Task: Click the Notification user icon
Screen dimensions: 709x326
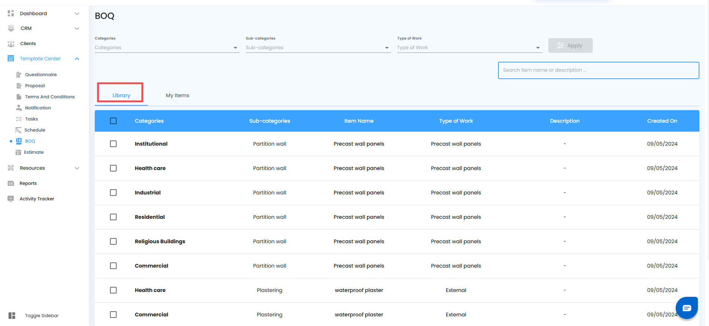Action: pos(19,108)
